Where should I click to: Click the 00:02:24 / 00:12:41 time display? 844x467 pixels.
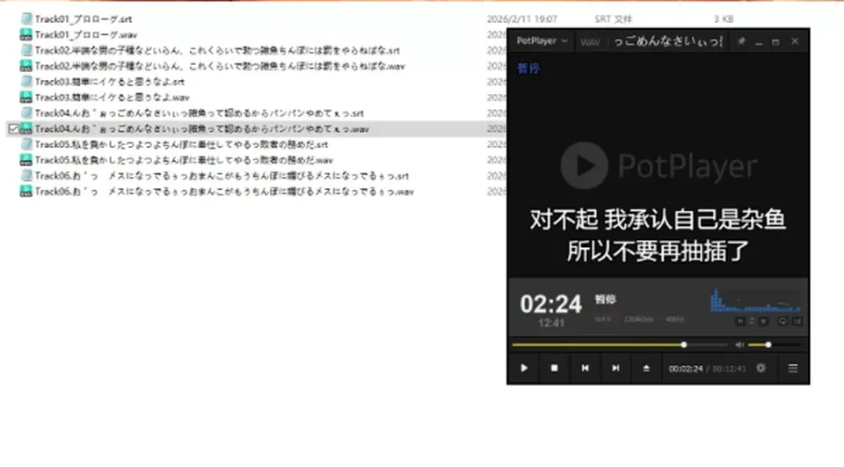pos(707,369)
